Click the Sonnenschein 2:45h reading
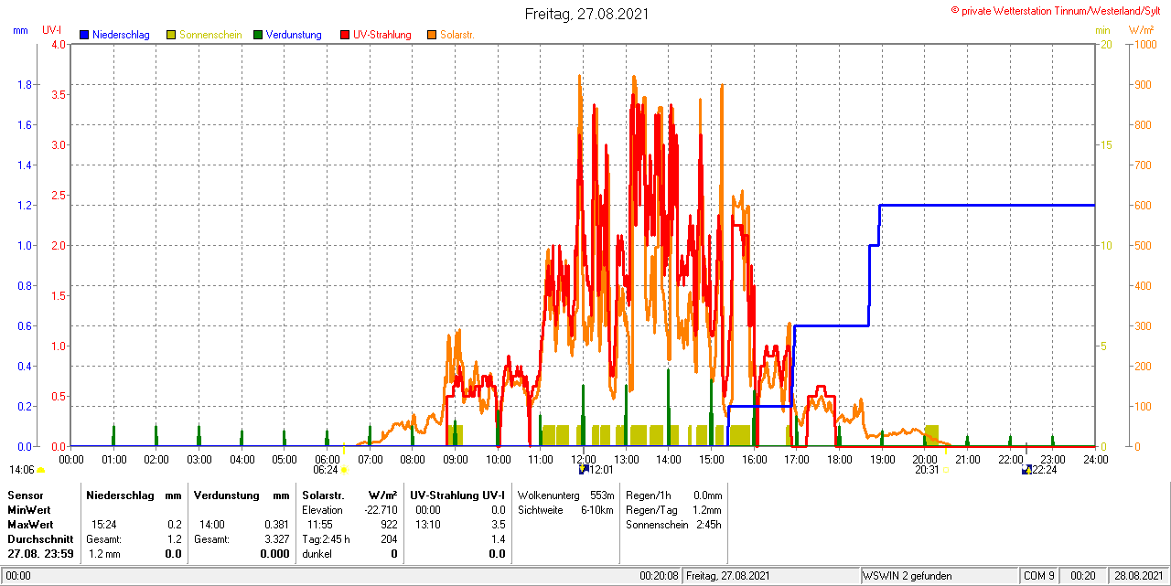 pos(674,525)
